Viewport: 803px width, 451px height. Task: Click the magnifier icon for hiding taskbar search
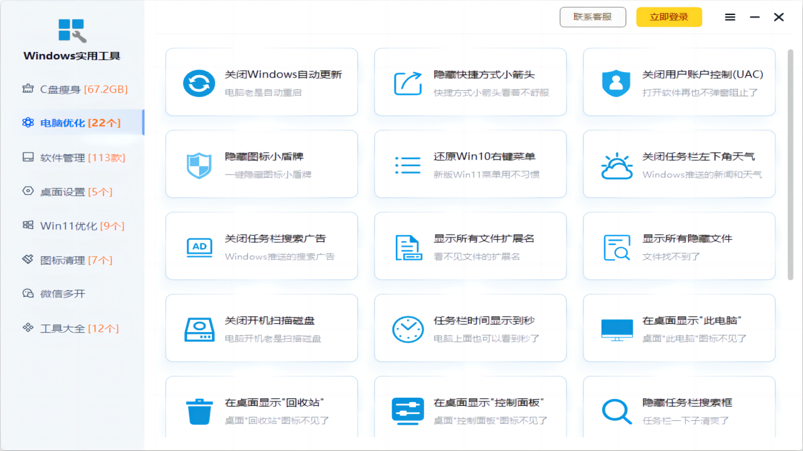pos(616,412)
